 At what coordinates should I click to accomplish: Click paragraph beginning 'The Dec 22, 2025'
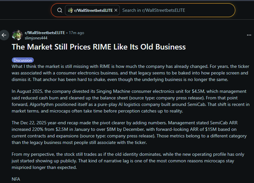[x=129, y=132]
